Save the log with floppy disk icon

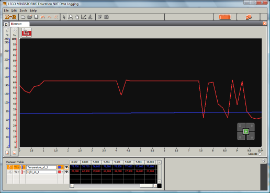tap(36, 17)
